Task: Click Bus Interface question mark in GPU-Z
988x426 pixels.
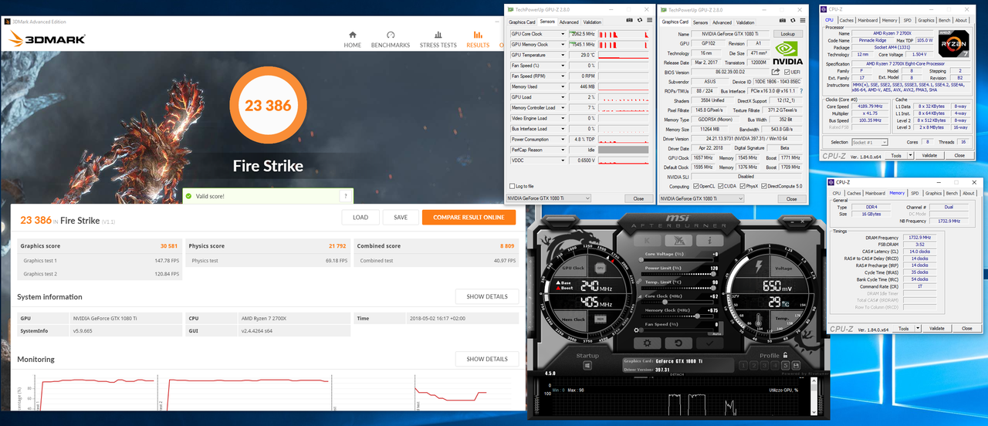Action: point(801,91)
